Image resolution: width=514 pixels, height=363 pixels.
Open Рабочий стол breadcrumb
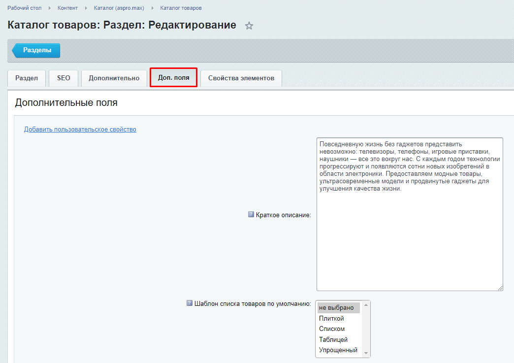(x=25, y=8)
